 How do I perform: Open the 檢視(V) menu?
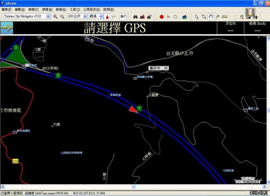tap(33, 9)
